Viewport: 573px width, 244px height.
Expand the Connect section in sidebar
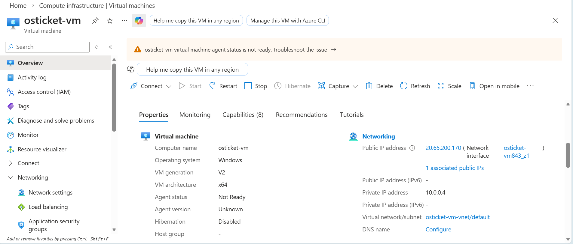click(x=11, y=163)
